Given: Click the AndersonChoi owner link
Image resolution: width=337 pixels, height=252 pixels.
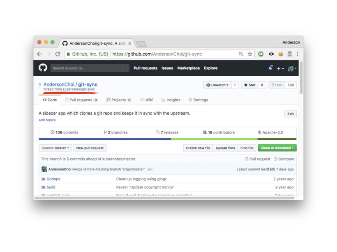Looking at the screenshot, I should tap(59, 84).
